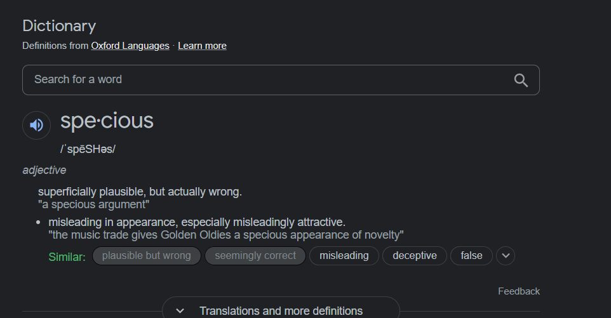Play the audio pronunciation of specious

[36, 125]
